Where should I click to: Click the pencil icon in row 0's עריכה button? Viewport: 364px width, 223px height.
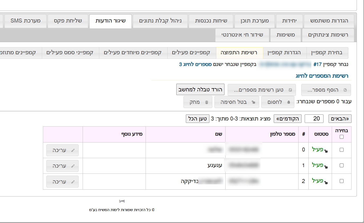[73, 150]
